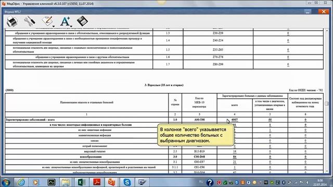Launch Internet Explorer from the taskbar
Image resolution: width=333 pixels, height=187 pixels.
(x=21, y=182)
